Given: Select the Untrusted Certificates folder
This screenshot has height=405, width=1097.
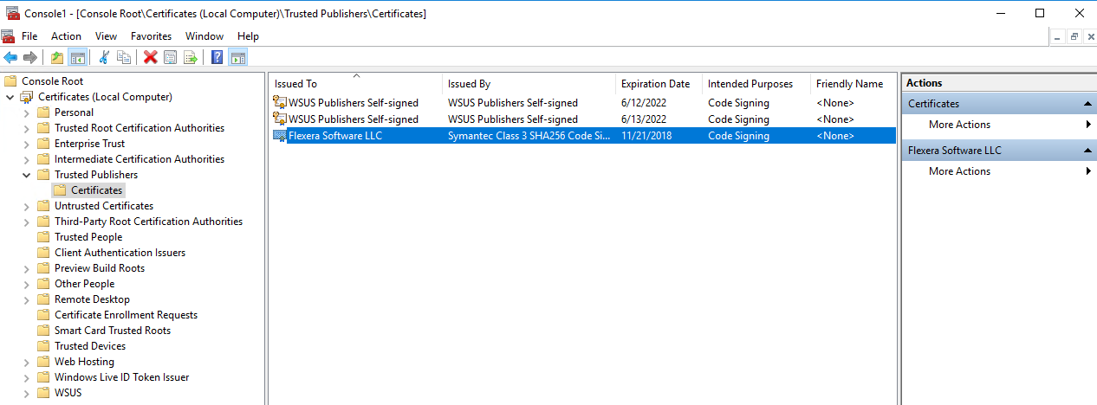Looking at the screenshot, I should pos(103,206).
